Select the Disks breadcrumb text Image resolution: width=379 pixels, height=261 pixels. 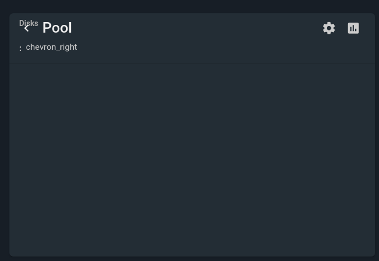pyautogui.click(x=29, y=23)
